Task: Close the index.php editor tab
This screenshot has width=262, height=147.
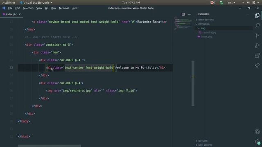Action: point(20,14)
